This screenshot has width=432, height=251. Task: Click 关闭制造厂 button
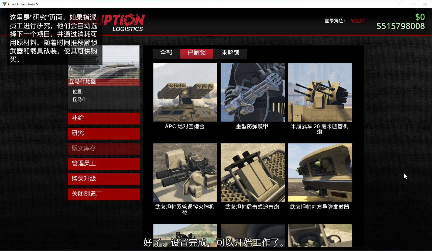(x=104, y=194)
